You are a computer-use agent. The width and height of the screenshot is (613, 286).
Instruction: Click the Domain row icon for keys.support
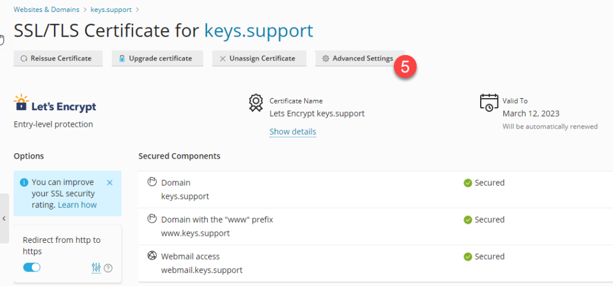[x=152, y=182]
